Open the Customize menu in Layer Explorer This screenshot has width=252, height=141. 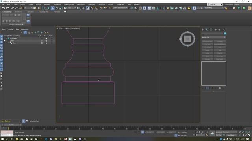(25, 29)
